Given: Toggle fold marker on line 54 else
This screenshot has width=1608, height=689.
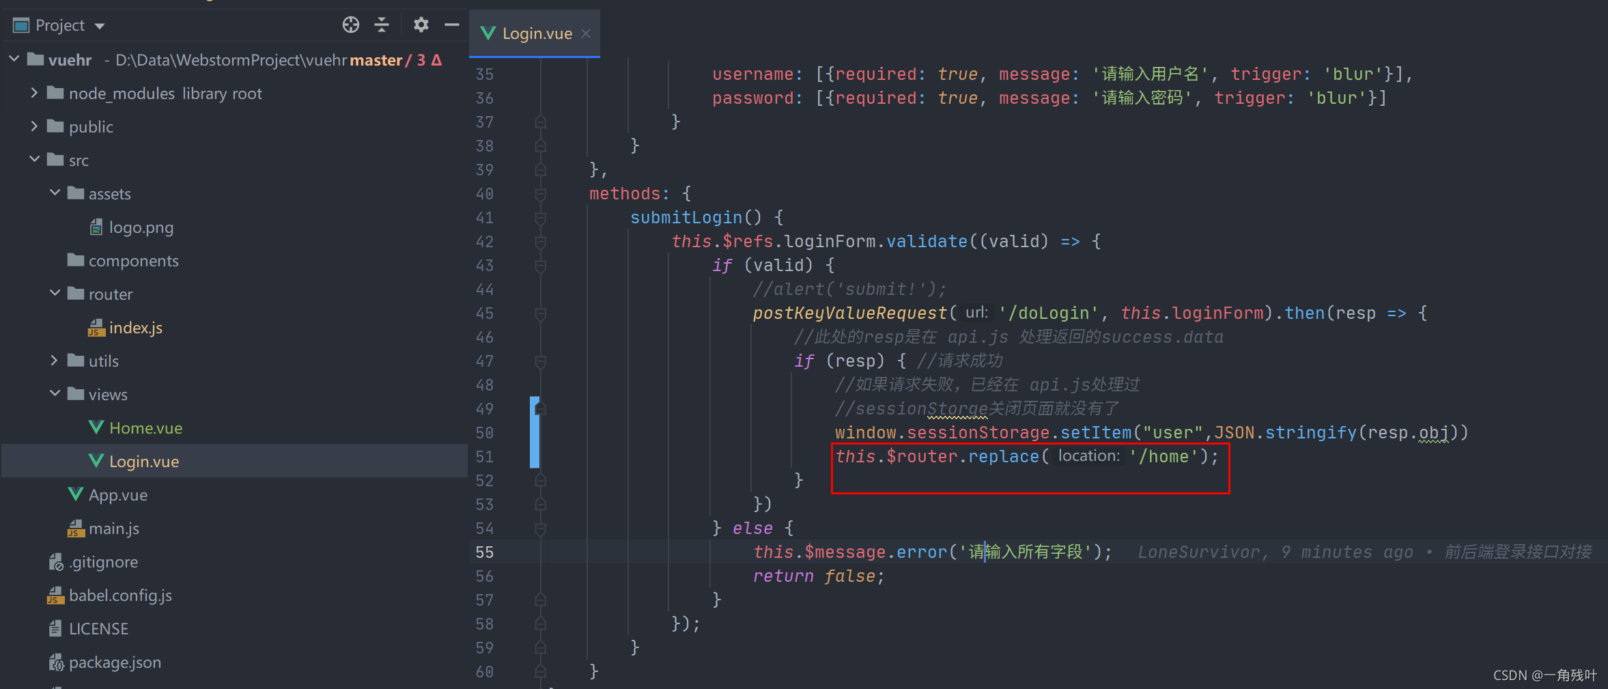Looking at the screenshot, I should tap(540, 529).
